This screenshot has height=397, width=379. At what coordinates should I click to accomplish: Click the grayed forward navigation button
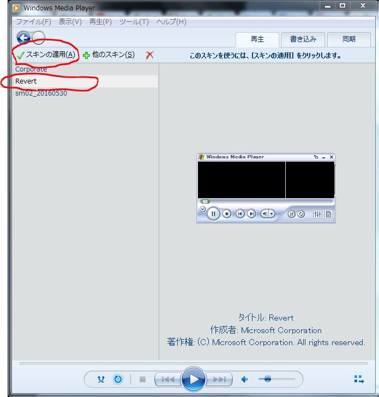pos(39,38)
